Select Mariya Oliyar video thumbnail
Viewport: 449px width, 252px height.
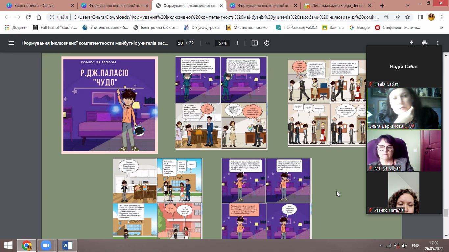(404, 150)
